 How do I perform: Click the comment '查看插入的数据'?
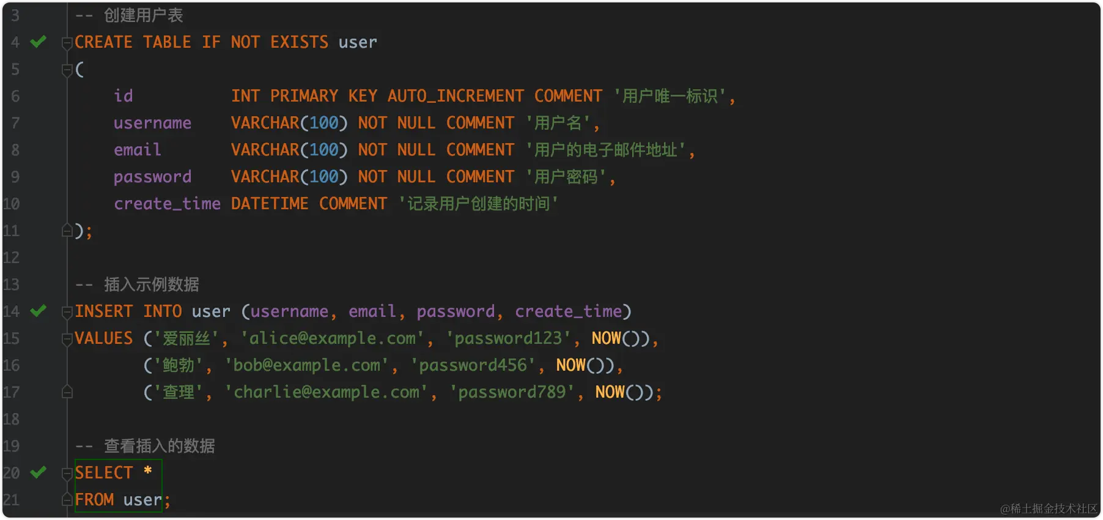(x=159, y=446)
